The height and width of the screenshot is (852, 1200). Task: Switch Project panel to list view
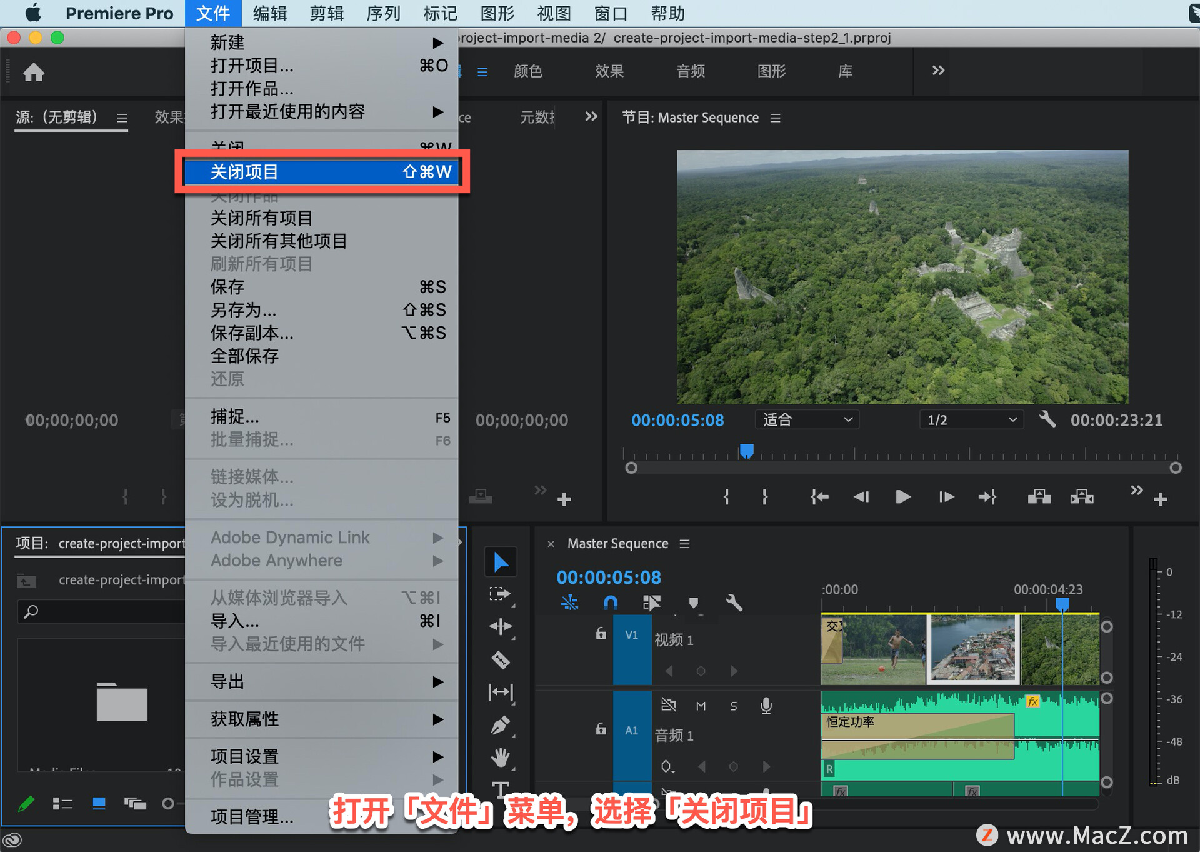click(x=62, y=804)
